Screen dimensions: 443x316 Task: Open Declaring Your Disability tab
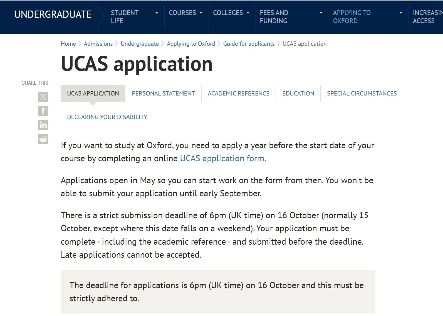(107, 117)
